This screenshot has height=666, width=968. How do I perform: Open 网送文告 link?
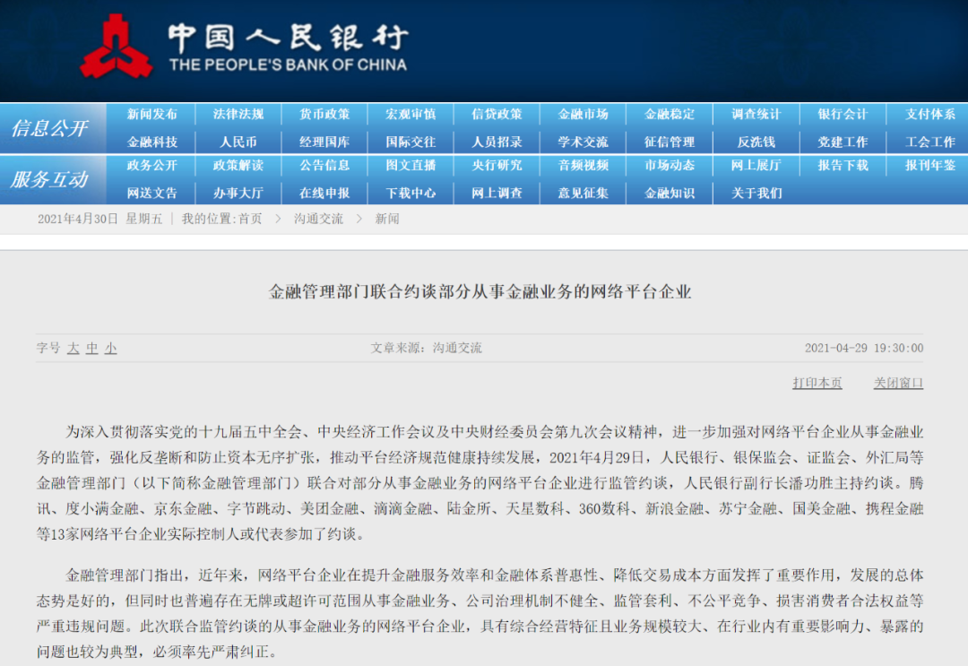(151, 194)
